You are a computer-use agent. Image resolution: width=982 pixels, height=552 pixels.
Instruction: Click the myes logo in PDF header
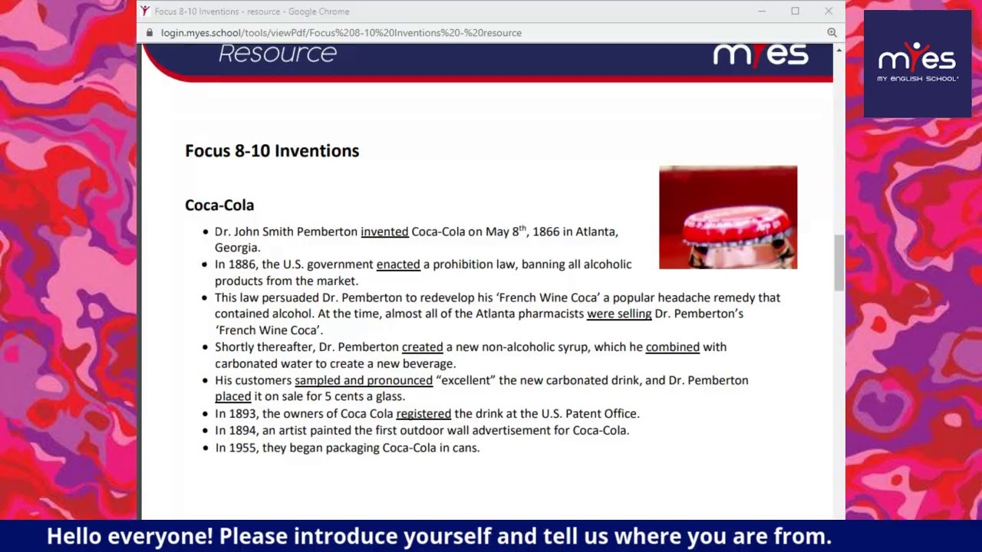pos(760,54)
